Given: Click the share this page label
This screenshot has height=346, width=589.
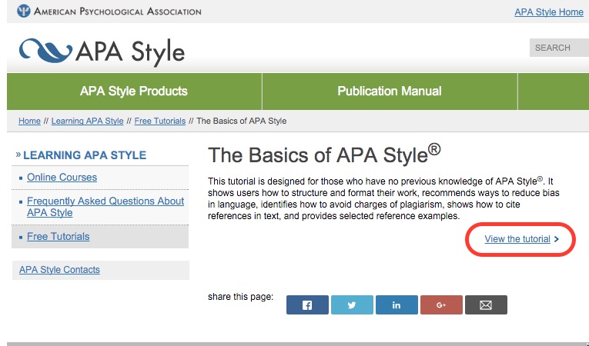Looking at the screenshot, I should pyautogui.click(x=240, y=297).
